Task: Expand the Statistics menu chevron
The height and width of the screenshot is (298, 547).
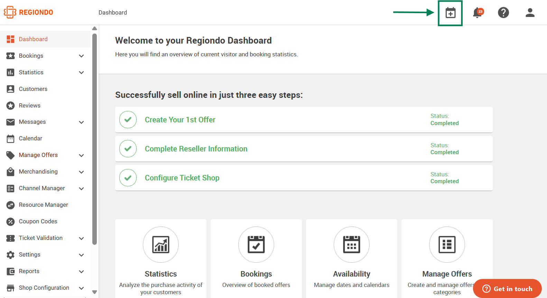Action: [82, 73]
